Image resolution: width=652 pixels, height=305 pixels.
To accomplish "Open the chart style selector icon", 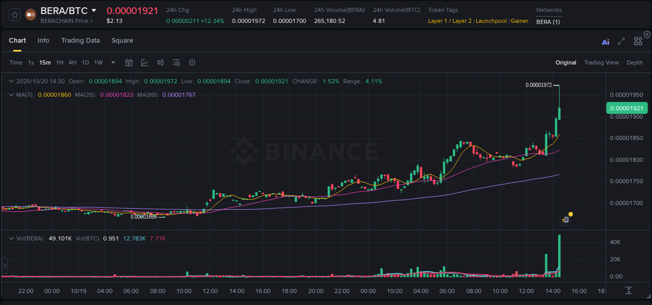I will click(144, 62).
